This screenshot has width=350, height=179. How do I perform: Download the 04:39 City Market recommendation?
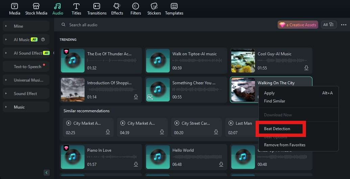(162, 132)
